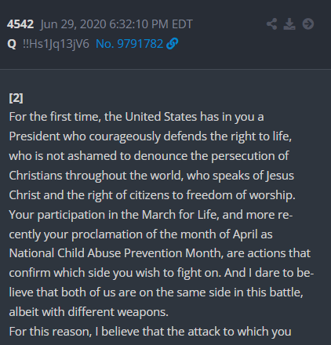Select post number 4542

tap(20, 24)
